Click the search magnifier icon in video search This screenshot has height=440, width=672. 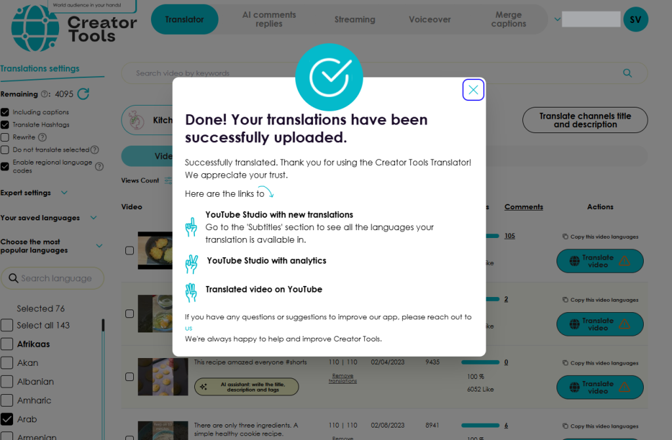coord(627,73)
